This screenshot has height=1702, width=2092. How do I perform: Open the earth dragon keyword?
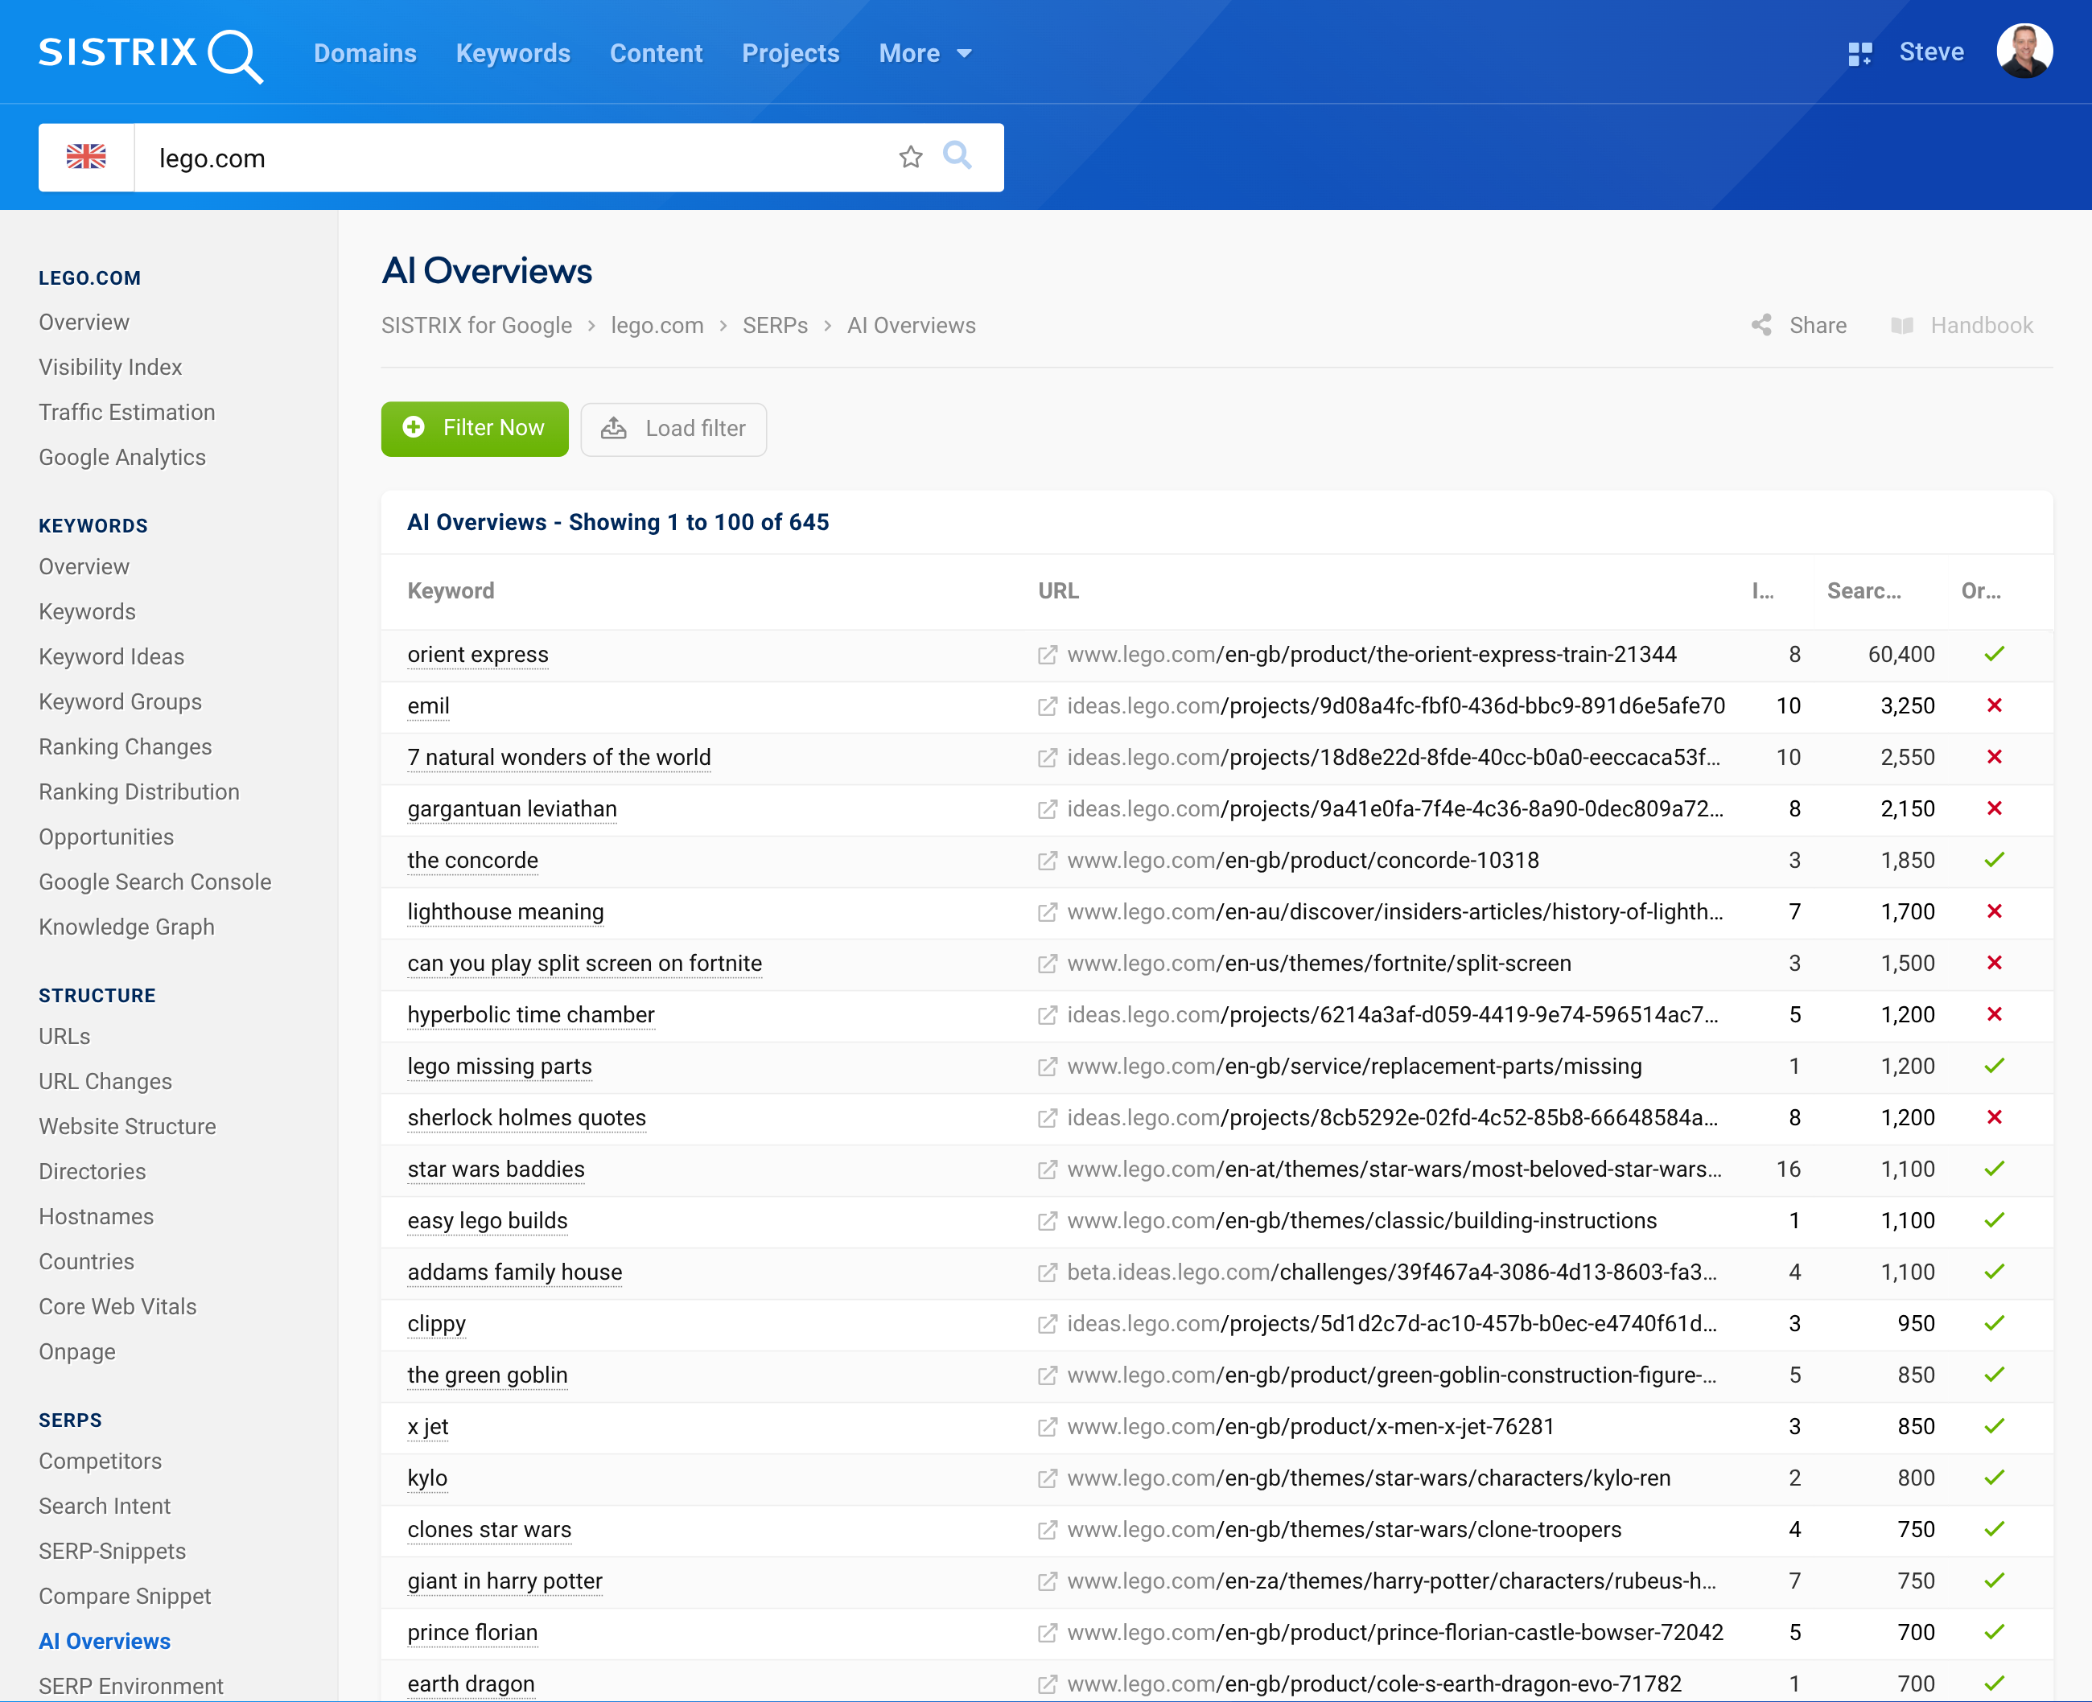tap(471, 1684)
